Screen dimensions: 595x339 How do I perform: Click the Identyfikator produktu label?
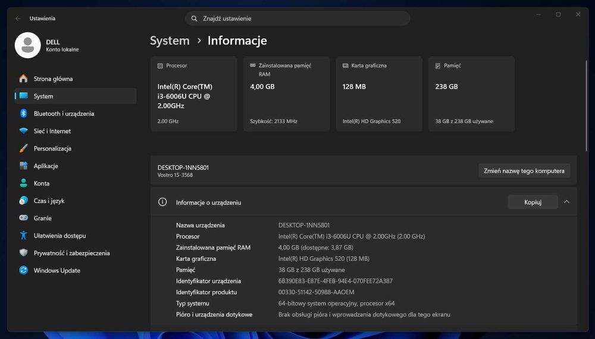tap(206, 292)
